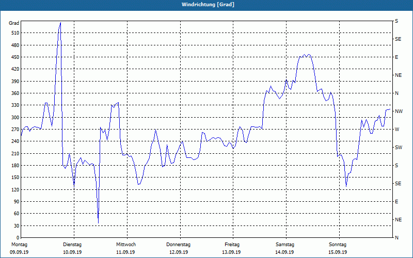Viewport: 413px width, 258px height.
Task: Click the '420' y-axis tick label
Action: click(x=15, y=69)
